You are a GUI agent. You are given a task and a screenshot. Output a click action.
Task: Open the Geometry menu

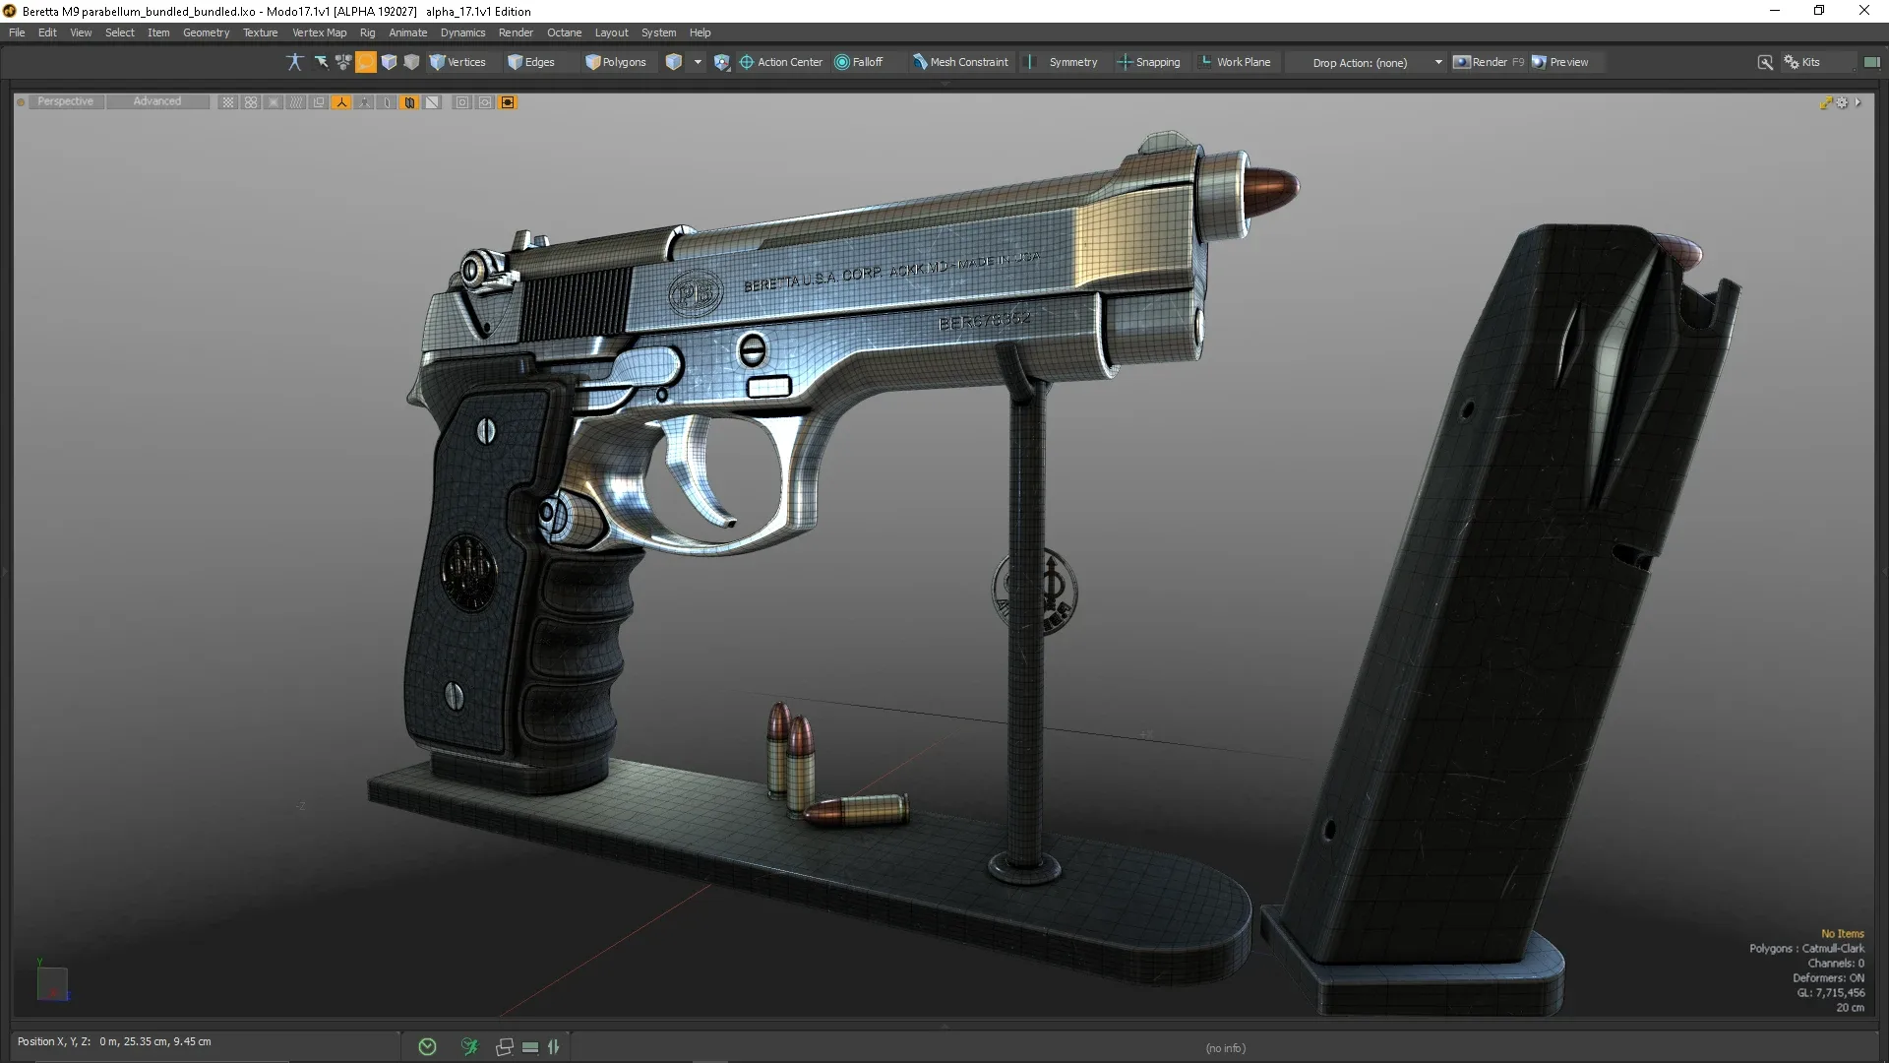pos(206,32)
